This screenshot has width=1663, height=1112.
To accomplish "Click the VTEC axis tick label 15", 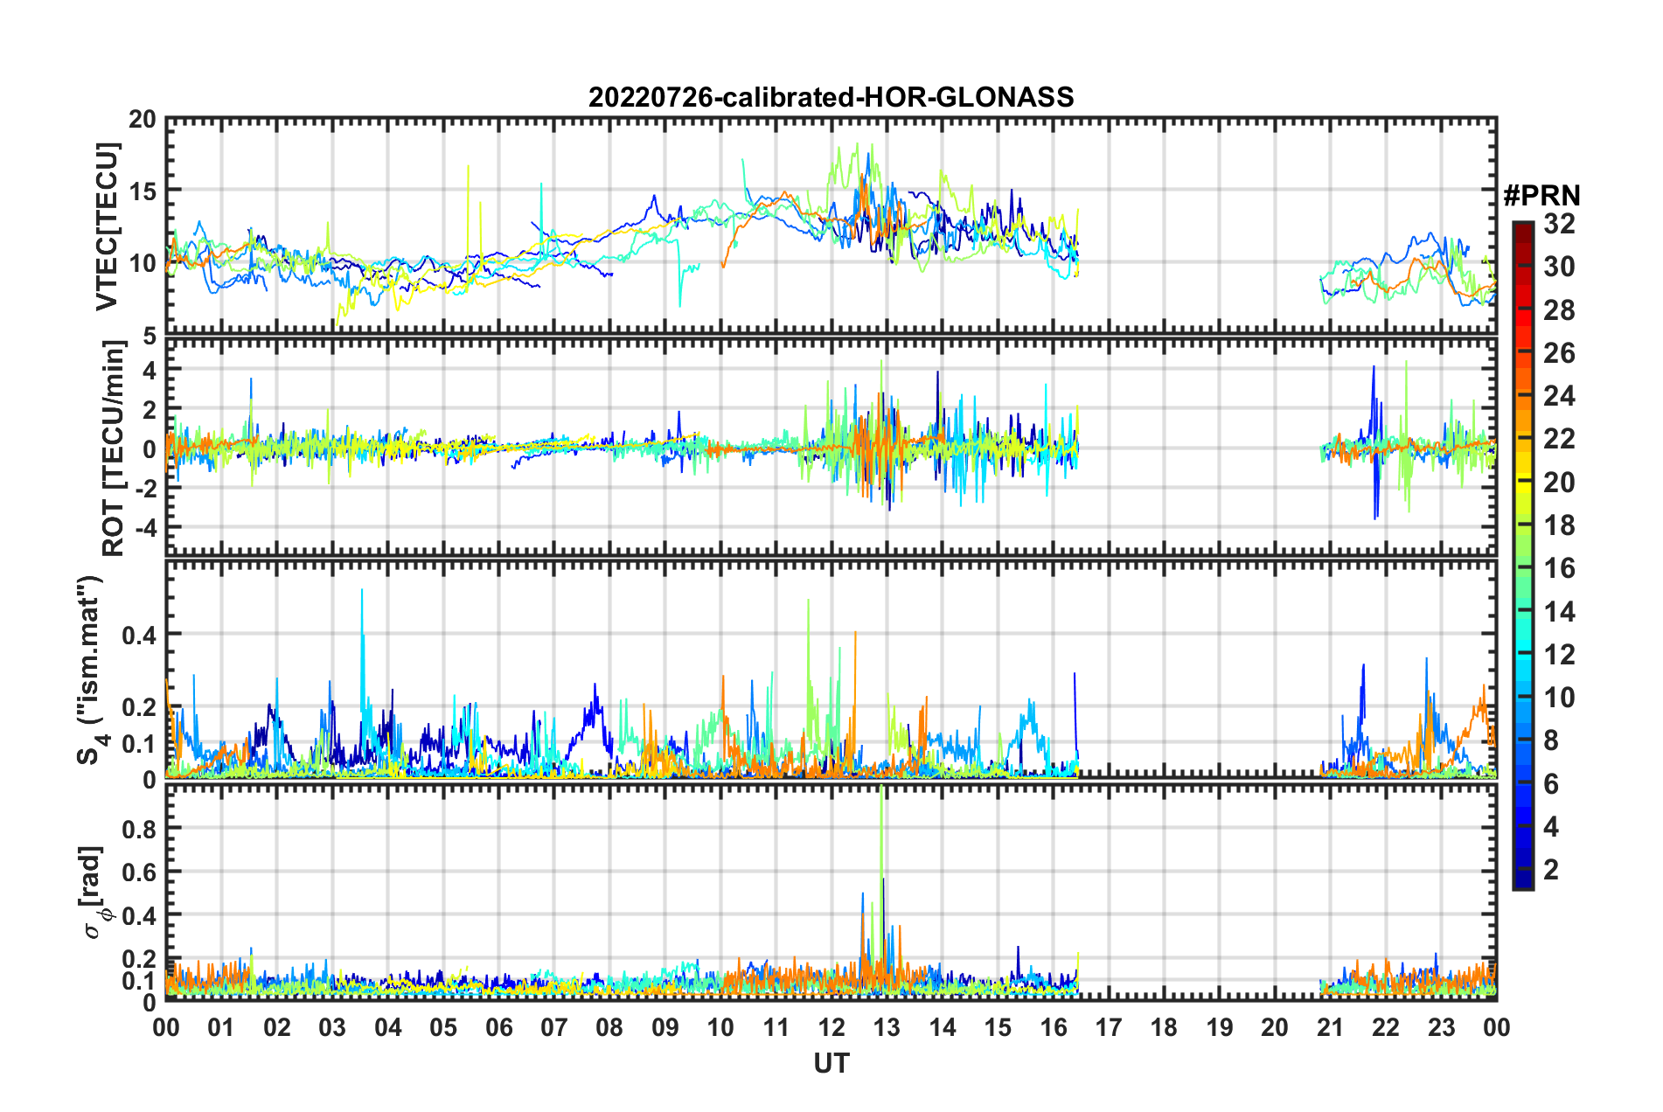I will pos(143,191).
